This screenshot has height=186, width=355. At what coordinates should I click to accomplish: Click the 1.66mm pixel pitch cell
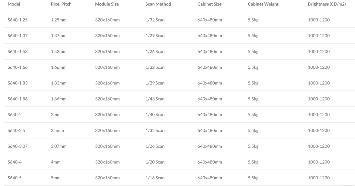point(59,67)
